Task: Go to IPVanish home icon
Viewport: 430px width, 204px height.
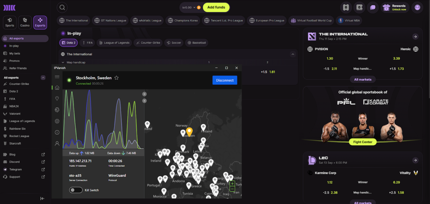Action: point(57,88)
